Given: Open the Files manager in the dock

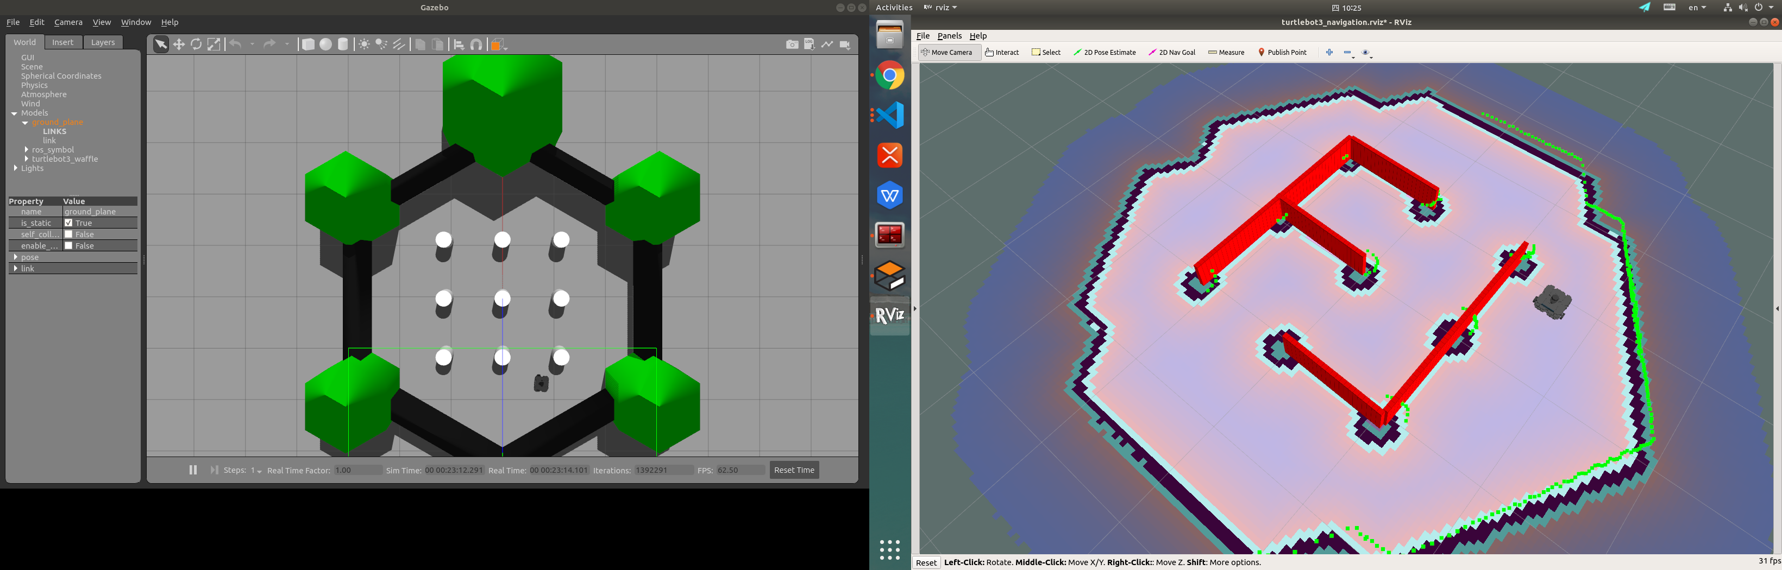Looking at the screenshot, I should (x=889, y=35).
